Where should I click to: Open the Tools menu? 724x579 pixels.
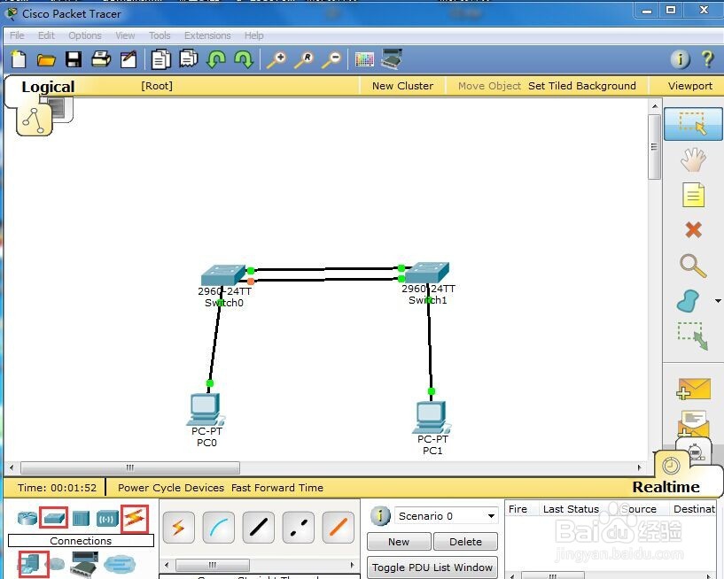160,35
